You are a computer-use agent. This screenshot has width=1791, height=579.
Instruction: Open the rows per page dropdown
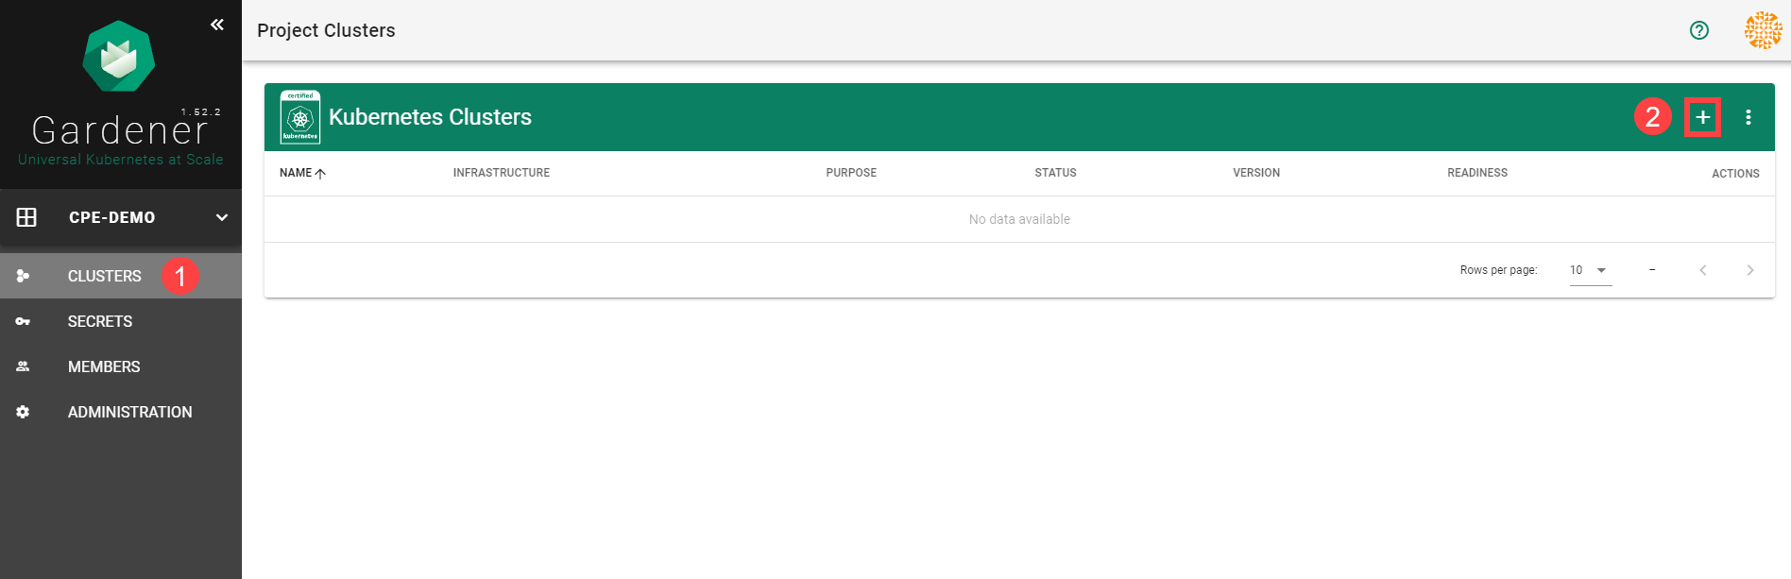[x=1590, y=270]
